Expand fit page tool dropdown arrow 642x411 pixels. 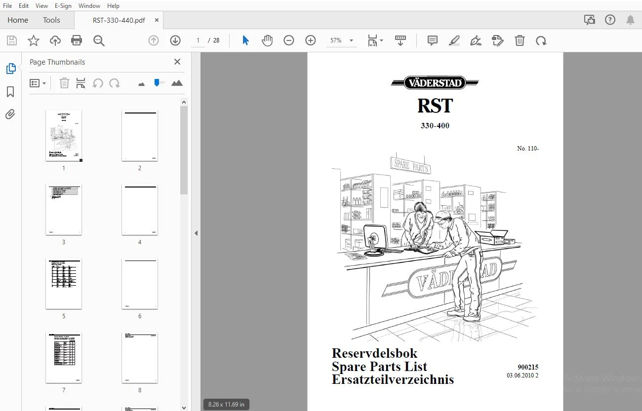(x=381, y=41)
